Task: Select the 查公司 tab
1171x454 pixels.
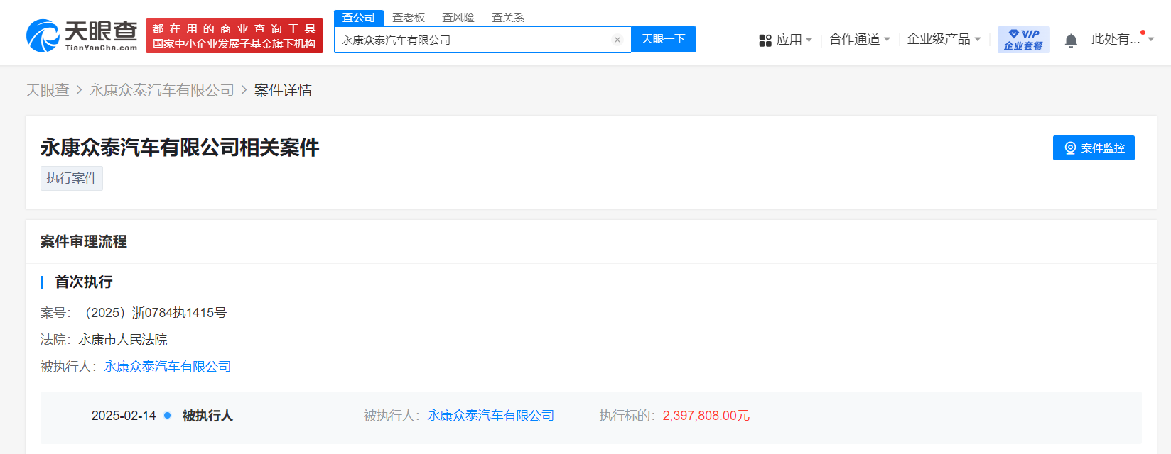Action: 359,18
